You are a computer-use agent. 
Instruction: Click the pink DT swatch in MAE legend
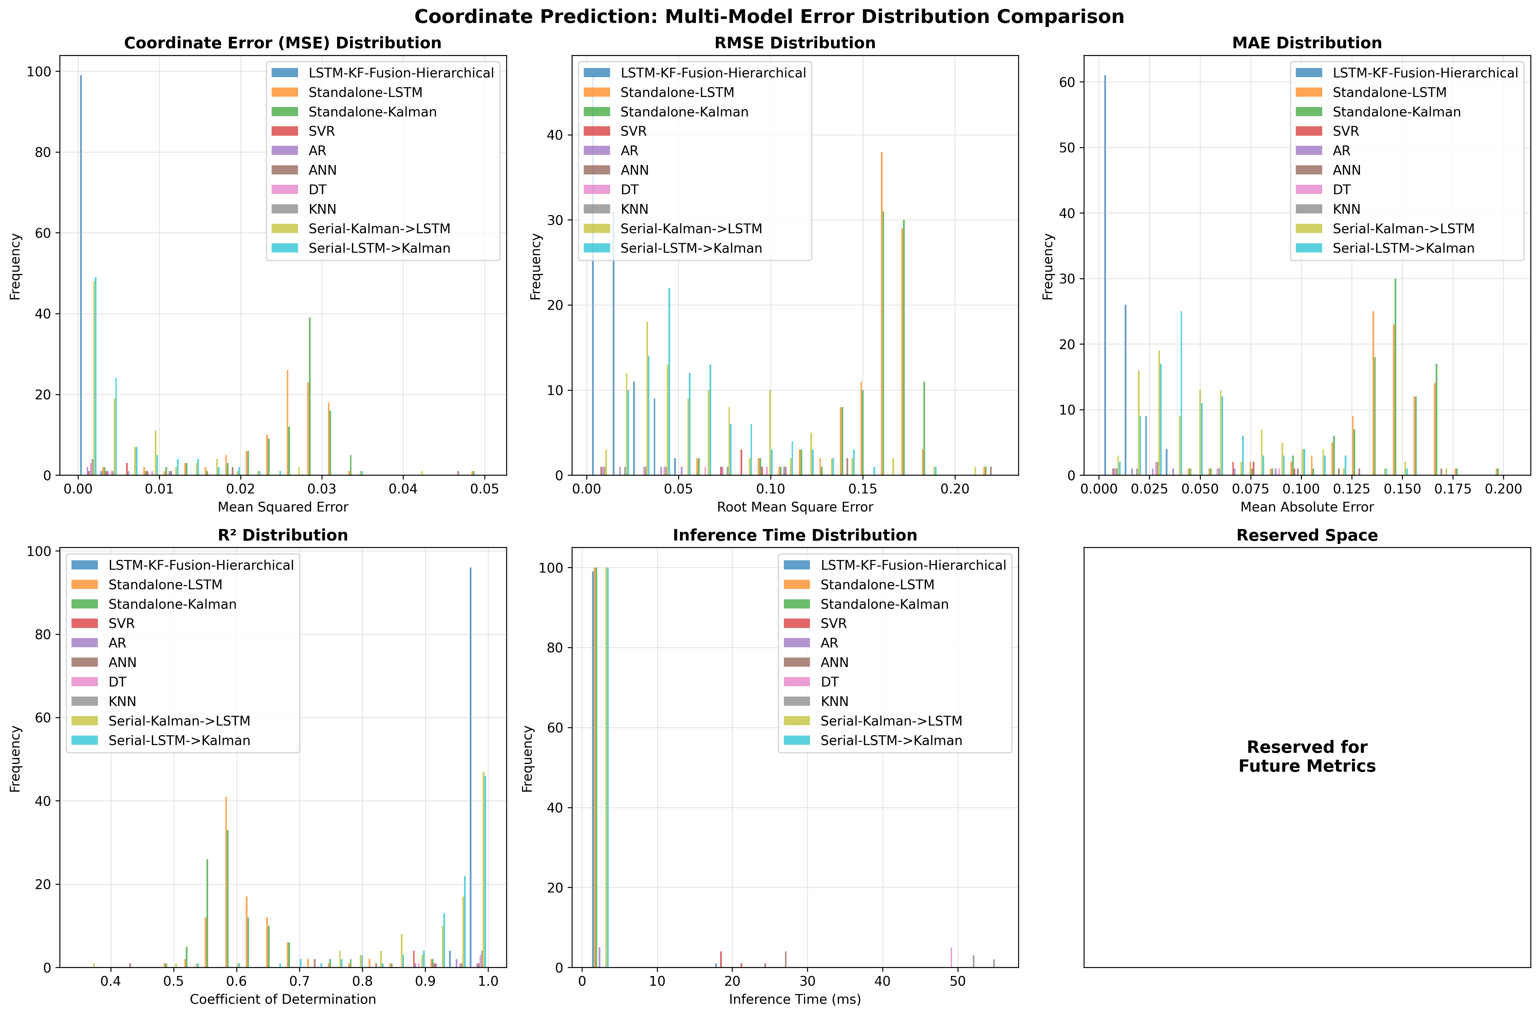[1308, 190]
